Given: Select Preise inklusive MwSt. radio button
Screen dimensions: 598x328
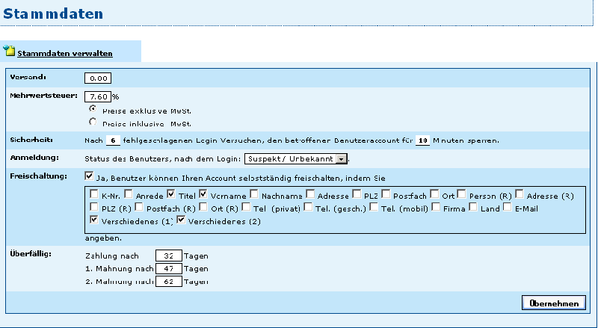Looking at the screenshot, I should (93, 121).
